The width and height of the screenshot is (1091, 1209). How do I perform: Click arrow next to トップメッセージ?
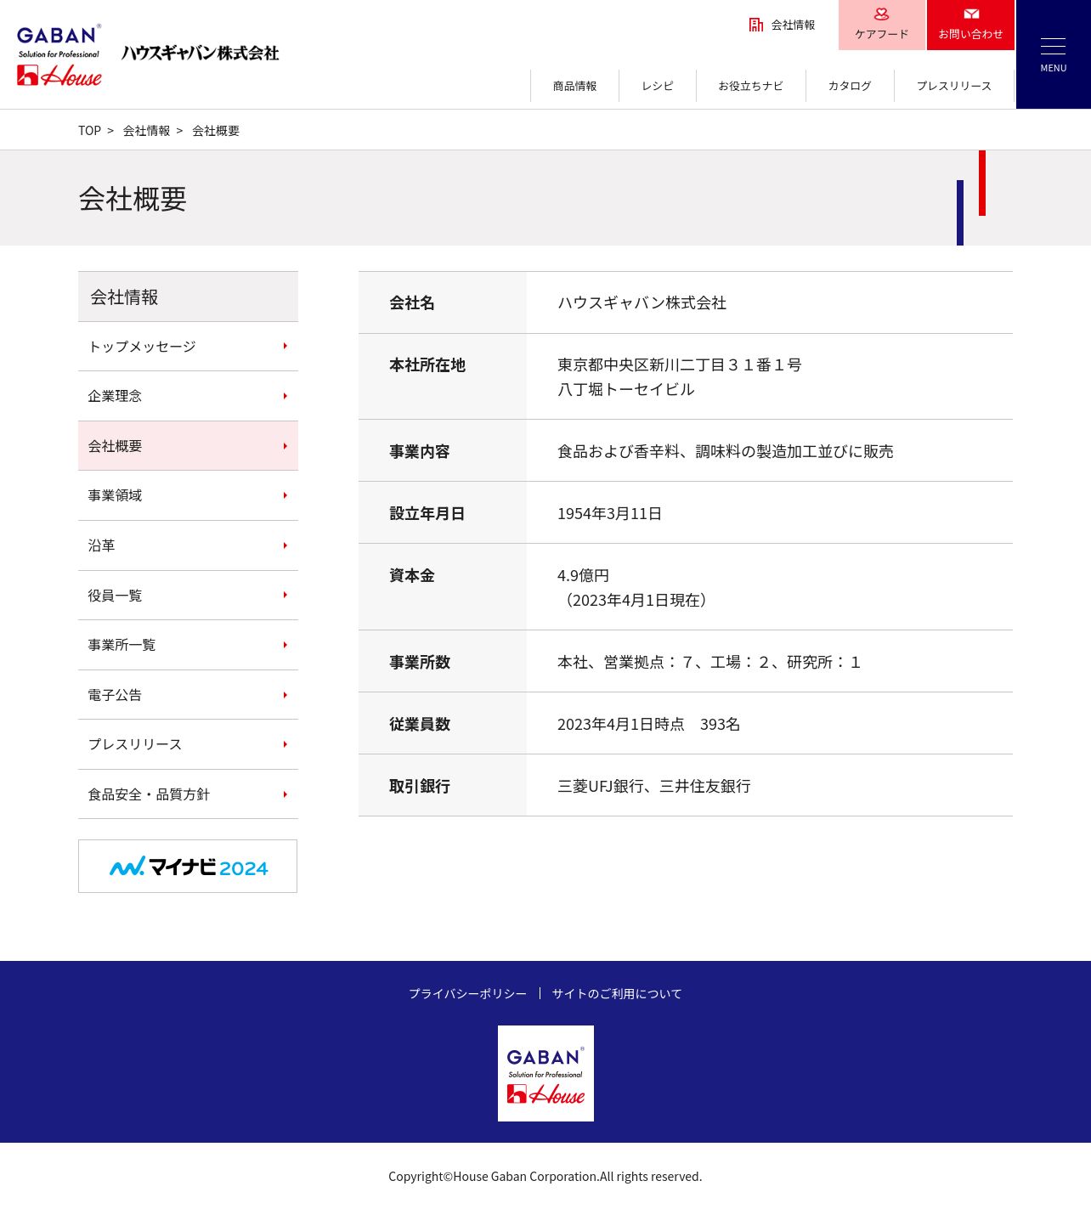click(x=285, y=347)
